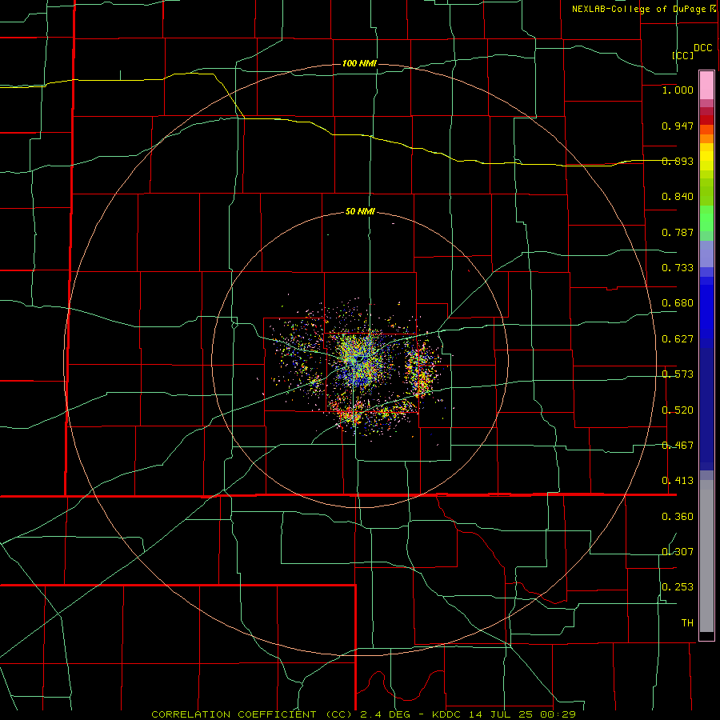Image resolution: width=720 pixels, height=720 pixels.
Task: Click the gray low-value color bar segment
Action: [706, 556]
